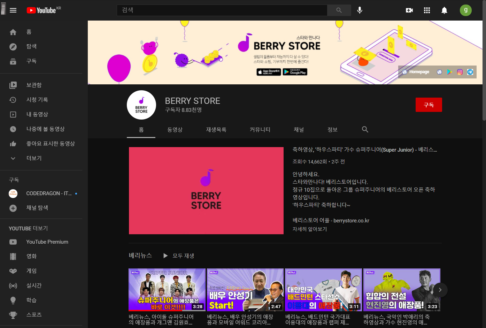Click 모두 재생 play all
Viewport: 486px width, 328px height.
[x=179, y=256]
